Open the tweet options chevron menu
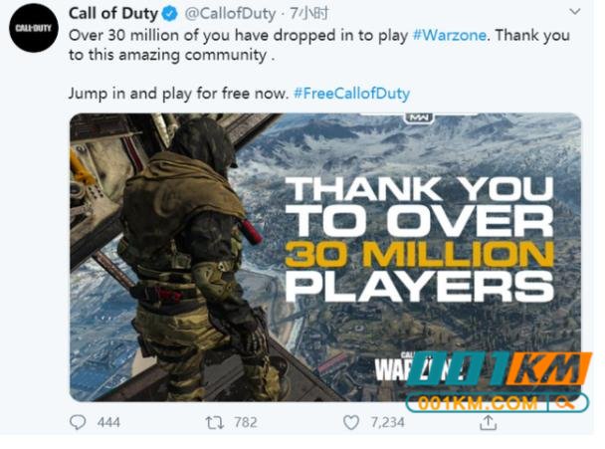Screen dimensions: 605x449 tap(575, 12)
